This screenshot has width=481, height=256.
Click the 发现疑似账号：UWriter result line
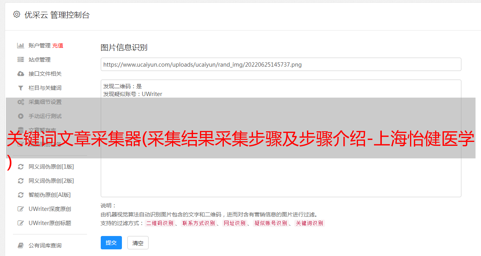point(133,94)
